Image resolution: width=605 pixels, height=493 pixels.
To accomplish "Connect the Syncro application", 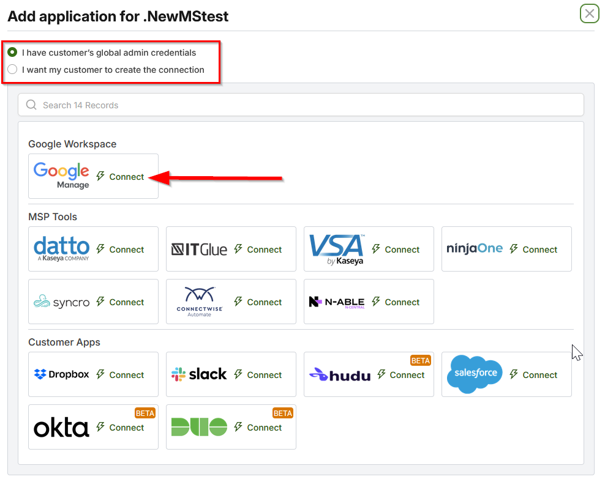I will [x=120, y=302].
